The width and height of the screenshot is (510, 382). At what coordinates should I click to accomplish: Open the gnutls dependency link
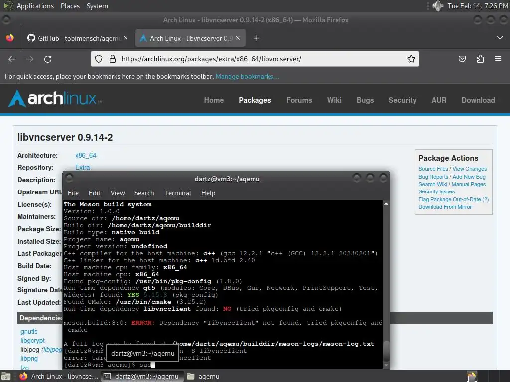(x=29, y=331)
